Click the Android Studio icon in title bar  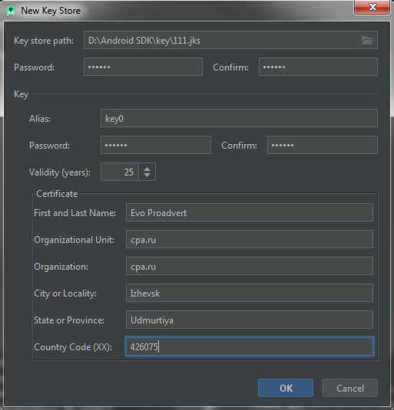click(x=11, y=11)
